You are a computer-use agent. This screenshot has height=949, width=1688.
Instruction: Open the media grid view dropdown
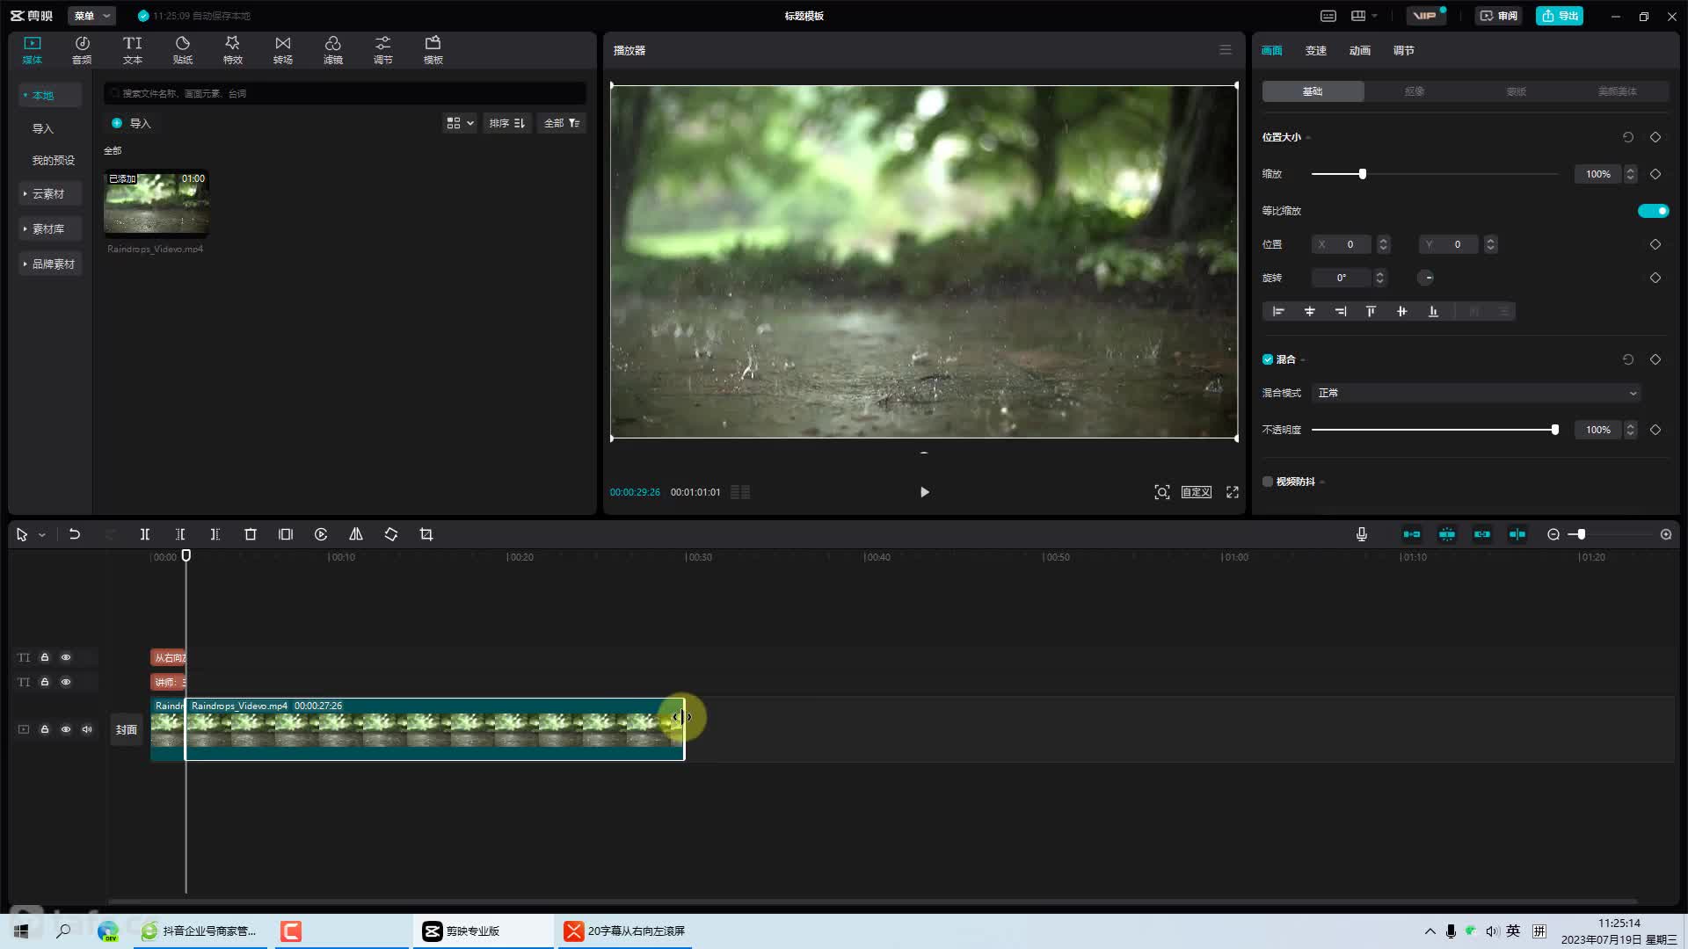click(460, 123)
